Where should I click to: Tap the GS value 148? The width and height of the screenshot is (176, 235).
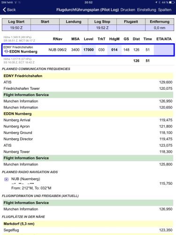126,50
